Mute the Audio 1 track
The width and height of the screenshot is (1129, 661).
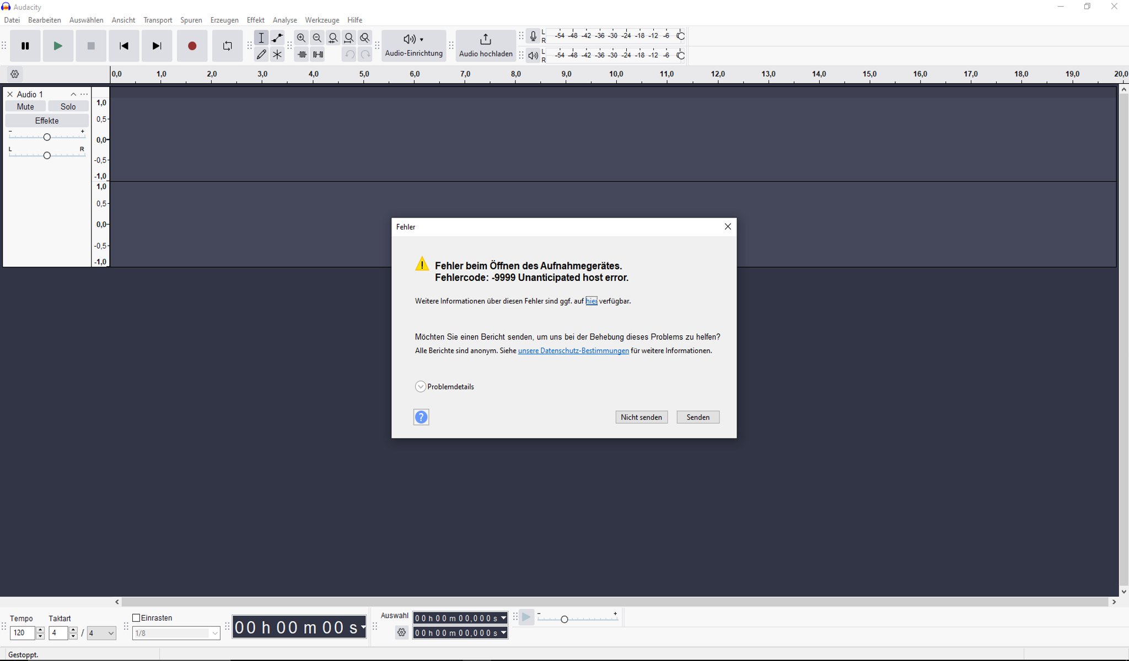pos(25,107)
